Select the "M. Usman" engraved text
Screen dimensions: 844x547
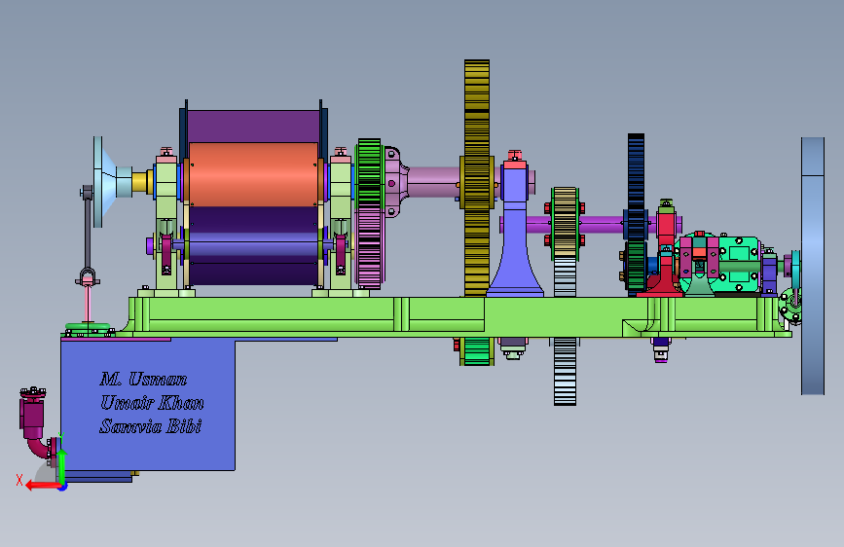pos(144,379)
